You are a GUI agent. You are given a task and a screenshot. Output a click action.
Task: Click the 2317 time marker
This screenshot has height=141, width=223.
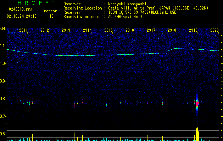point(151,30)
